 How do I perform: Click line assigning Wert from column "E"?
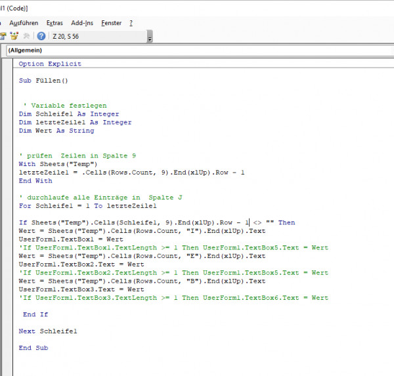click(x=142, y=256)
